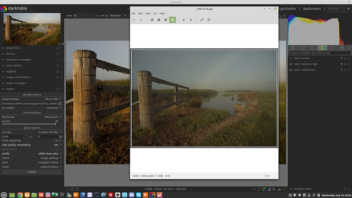
Task: Click folder browse icon beside export path
Action: pos(60,104)
